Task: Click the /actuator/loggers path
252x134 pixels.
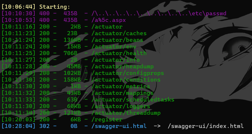Action: pos(121,106)
